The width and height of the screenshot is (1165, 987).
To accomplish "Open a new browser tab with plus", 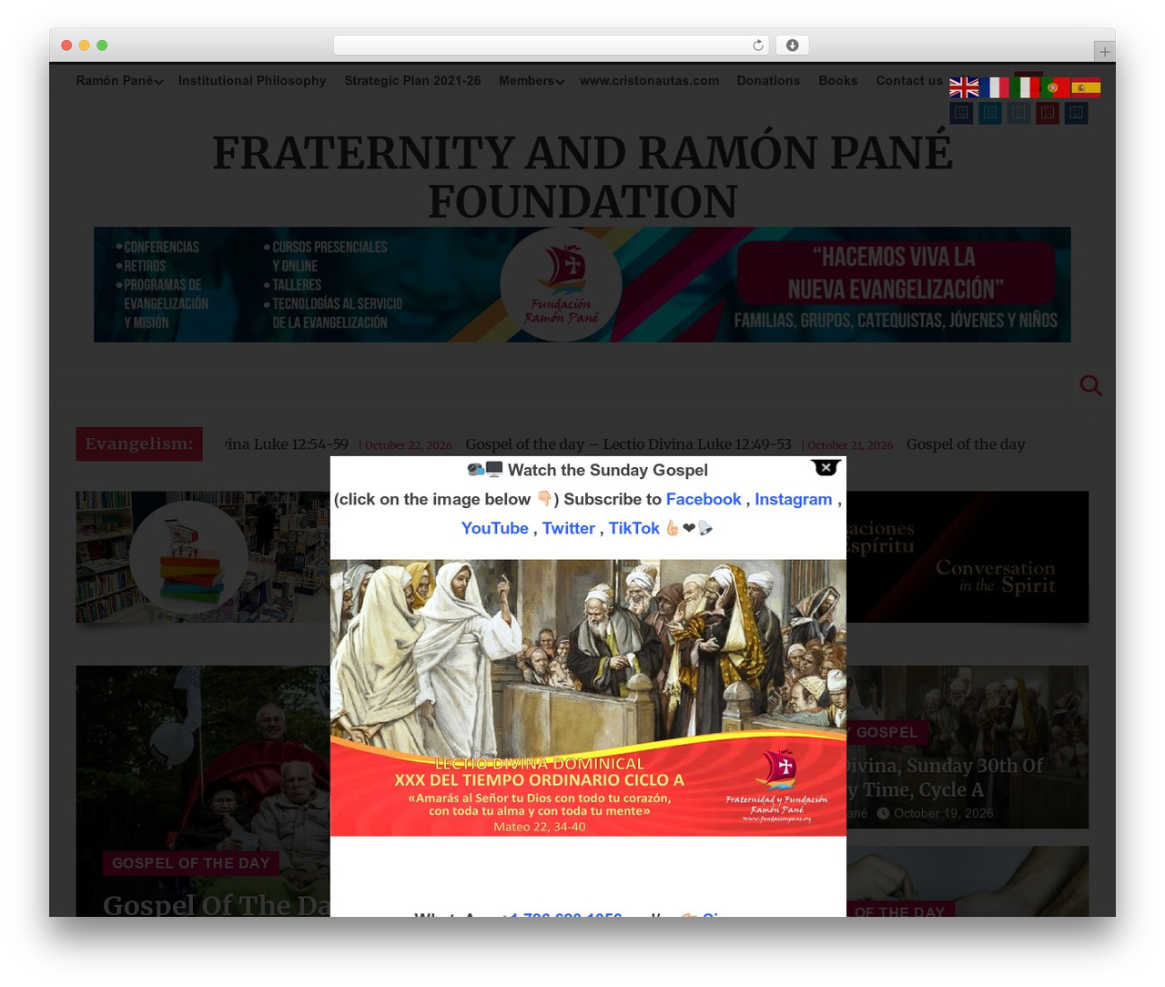I will point(1104,52).
